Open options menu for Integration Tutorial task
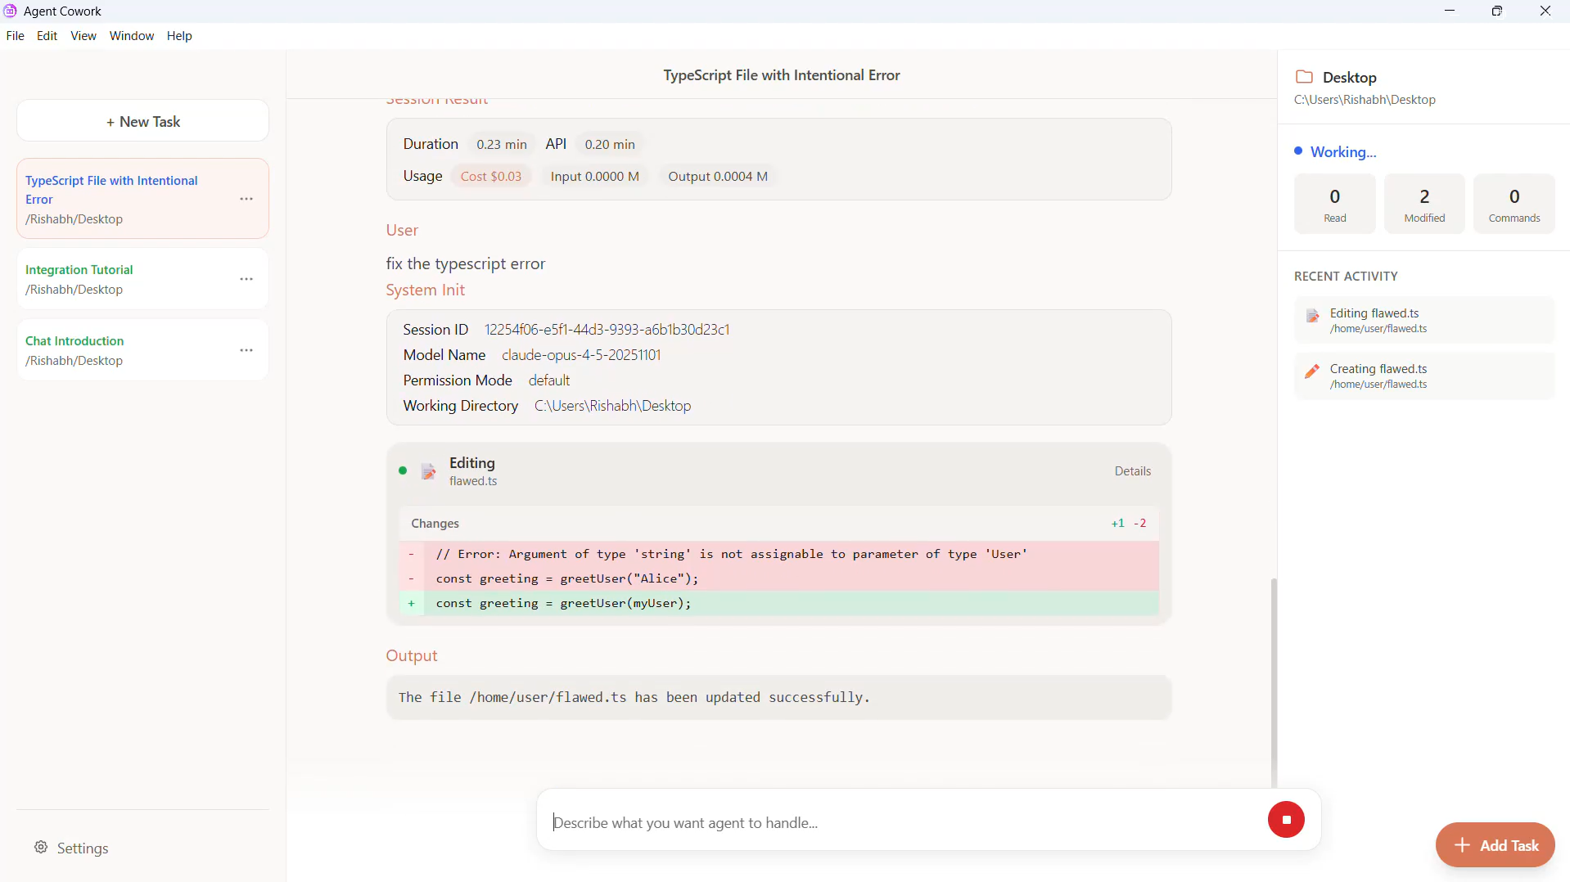 coord(246,279)
